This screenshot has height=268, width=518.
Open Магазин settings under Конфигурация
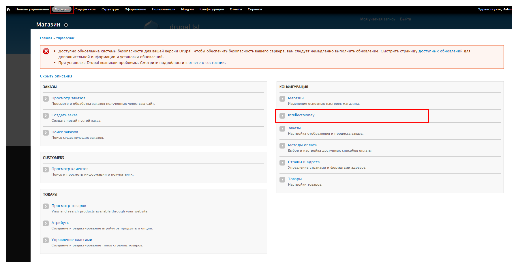[x=296, y=98]
